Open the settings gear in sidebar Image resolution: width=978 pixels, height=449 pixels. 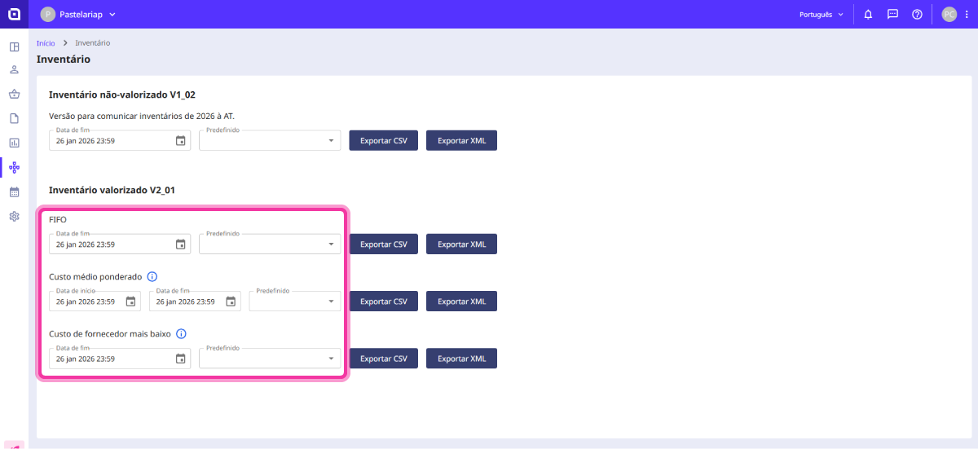click(14, 217)
